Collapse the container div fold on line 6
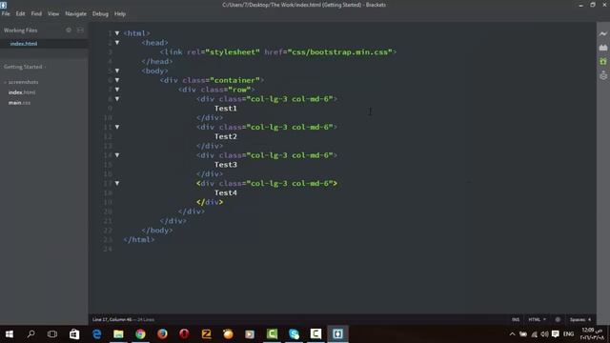 (x=117, y=80)
